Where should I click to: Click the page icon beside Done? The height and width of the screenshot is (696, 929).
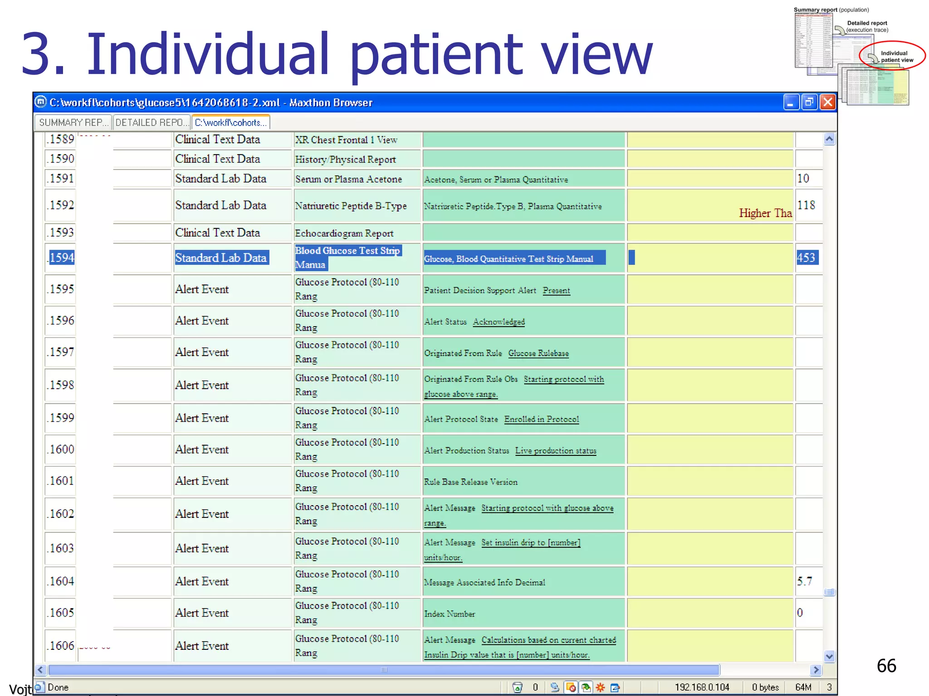[x=40, y=687]
